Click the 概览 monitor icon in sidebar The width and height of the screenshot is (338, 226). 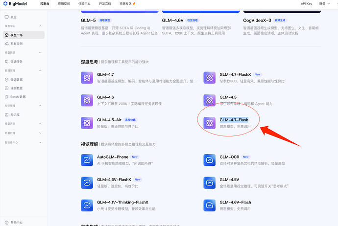pos(7,17)
